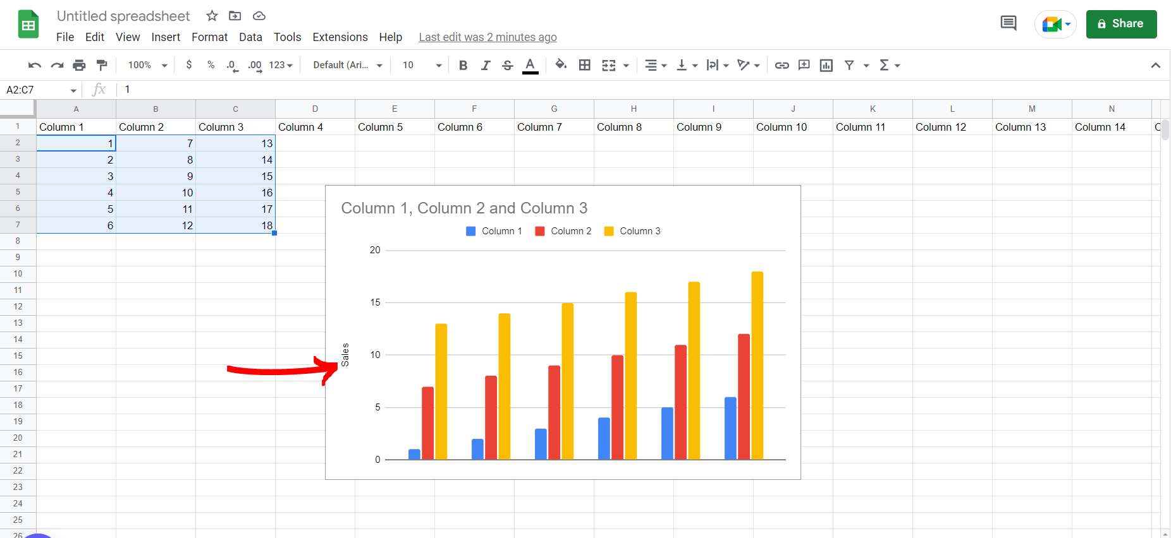Click the Name box showing A2:C7

(42, 90)
